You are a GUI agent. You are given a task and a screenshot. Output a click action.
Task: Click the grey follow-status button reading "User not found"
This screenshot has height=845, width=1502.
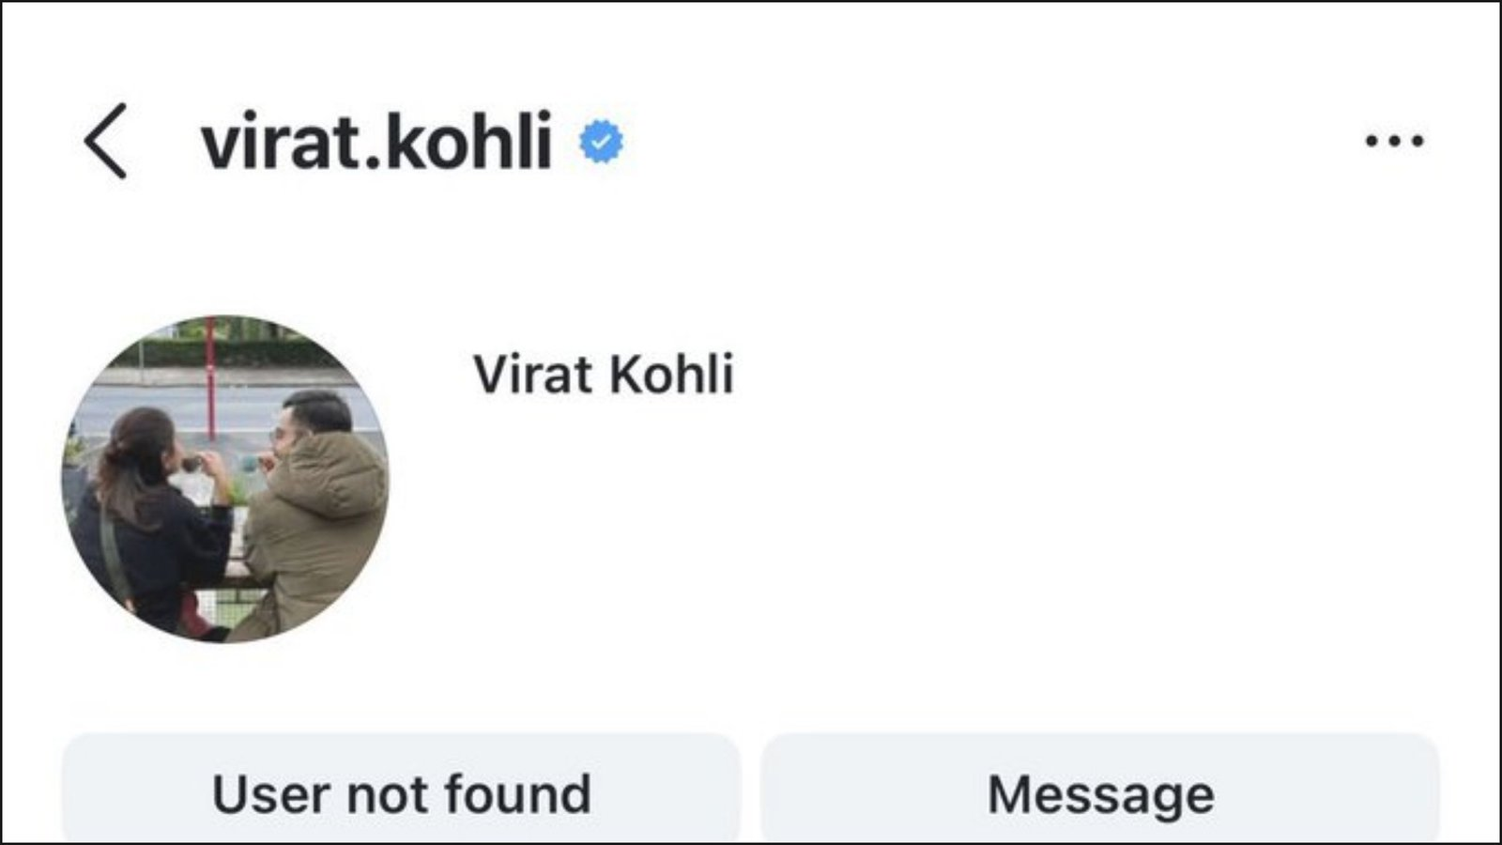401,793
